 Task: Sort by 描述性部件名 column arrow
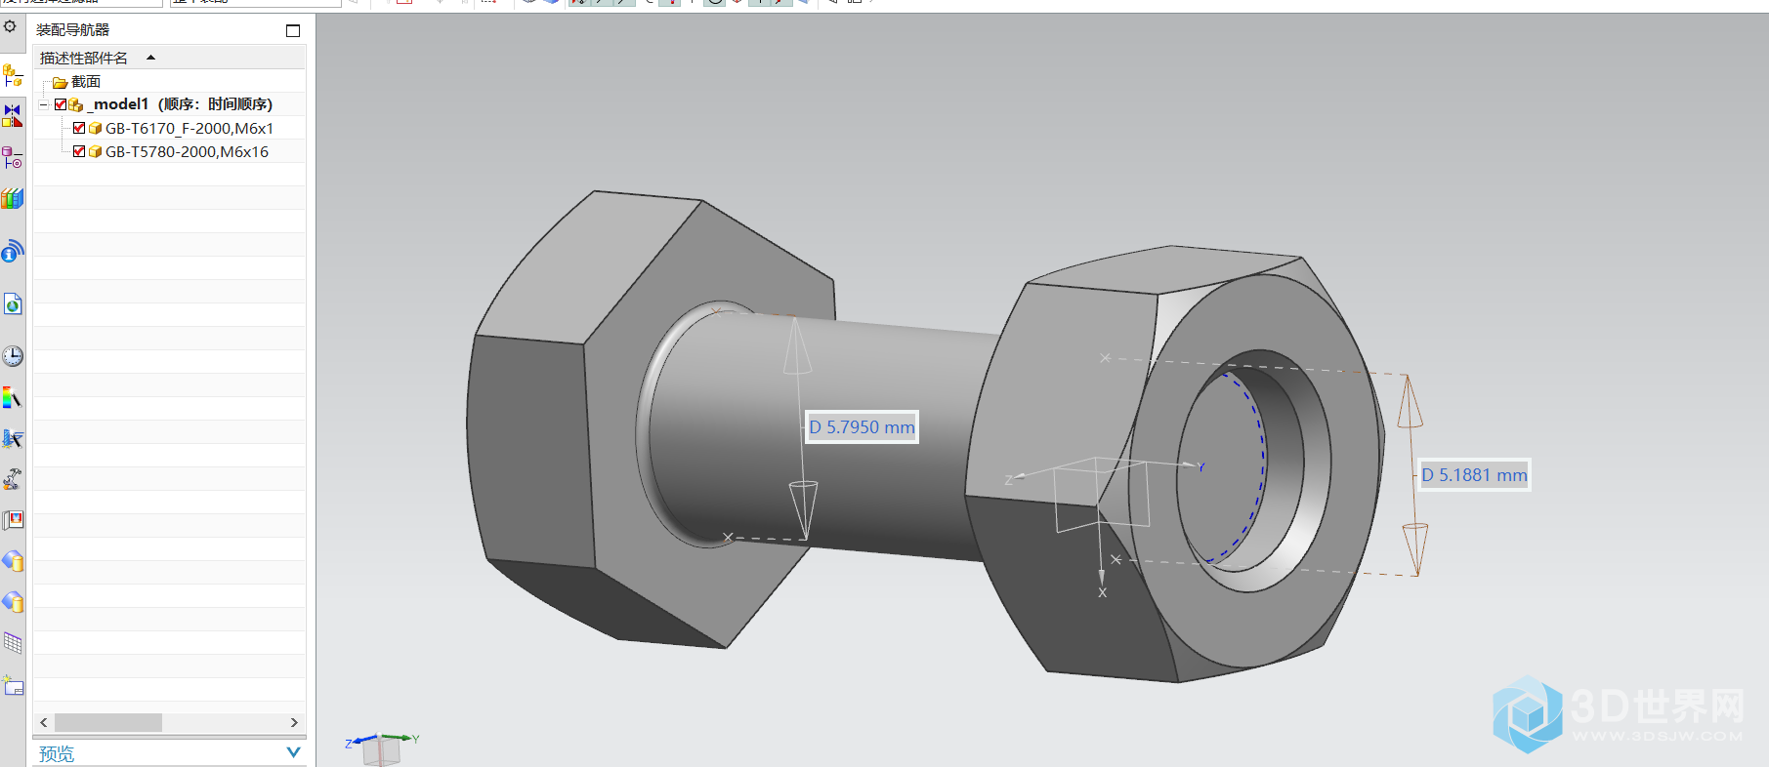point(151,58)
